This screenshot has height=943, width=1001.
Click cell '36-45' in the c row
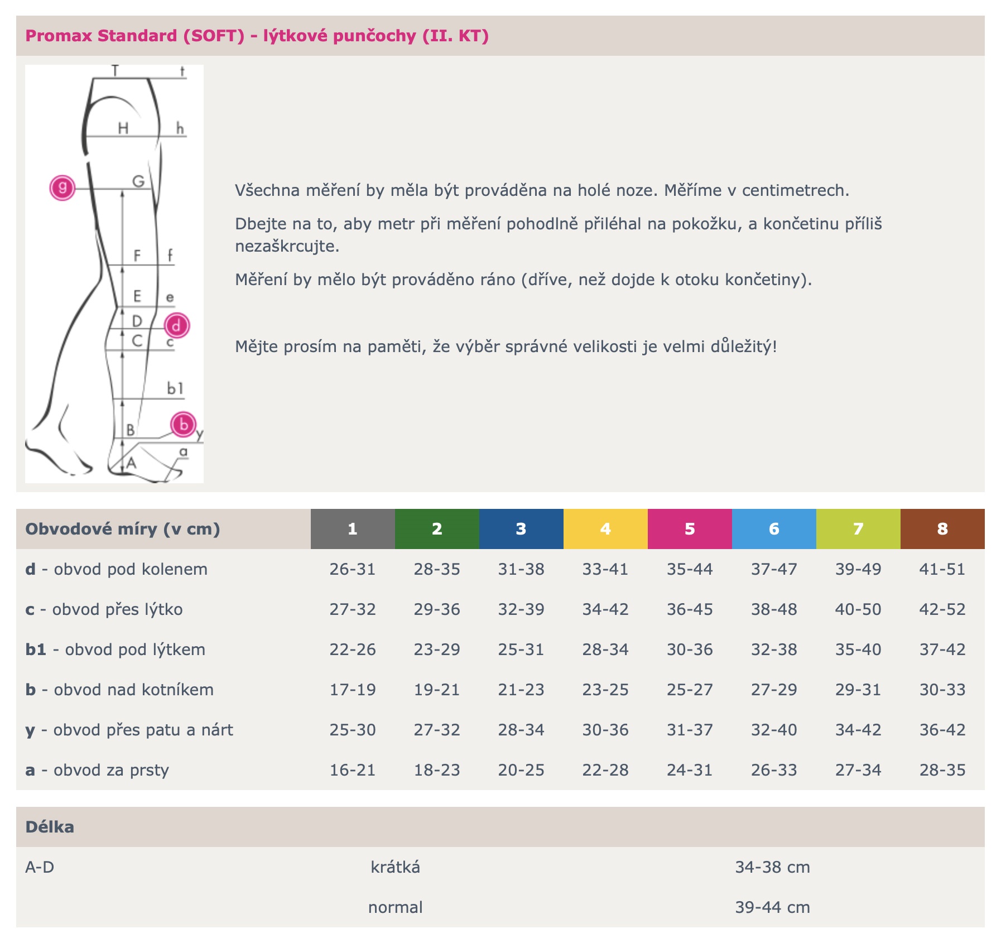690,609
